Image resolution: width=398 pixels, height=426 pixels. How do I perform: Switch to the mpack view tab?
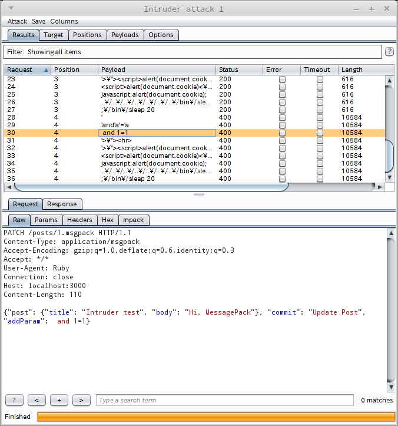[x=133, y=220]
